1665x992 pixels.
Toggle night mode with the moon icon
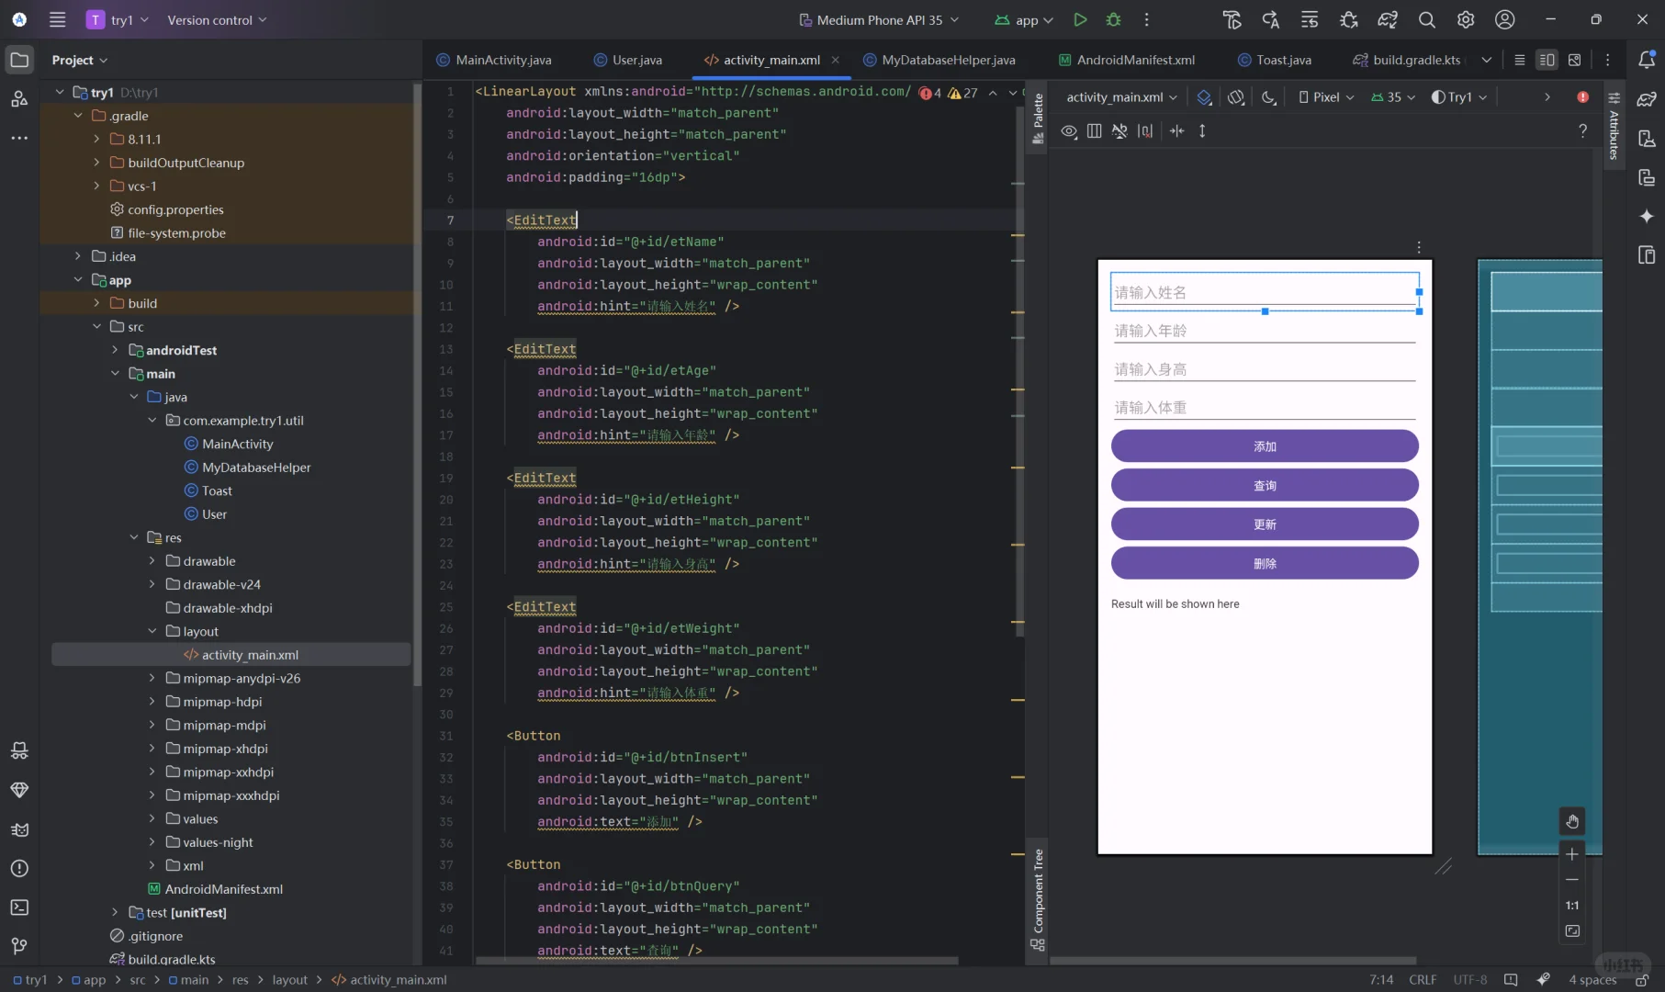pos(1270,96)
